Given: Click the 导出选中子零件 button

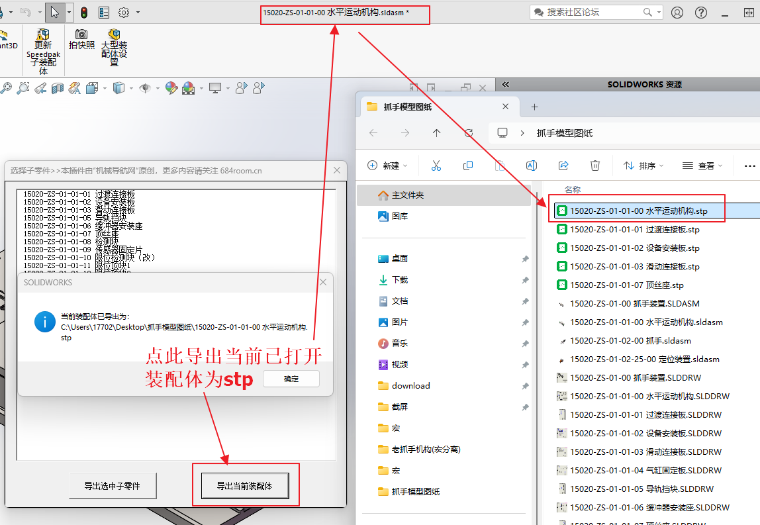Looking at the screenshot, I should 112,486.
